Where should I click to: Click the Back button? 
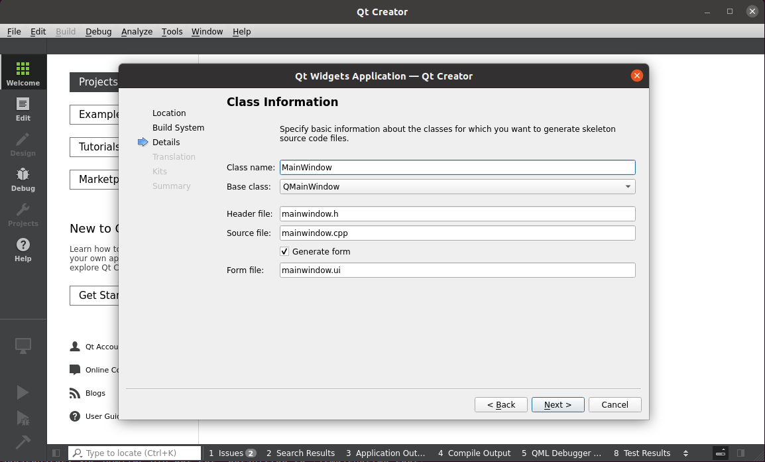(501, 404)
